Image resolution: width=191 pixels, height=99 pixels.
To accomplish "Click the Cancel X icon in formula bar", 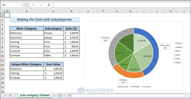I will (x=33, y=5).
